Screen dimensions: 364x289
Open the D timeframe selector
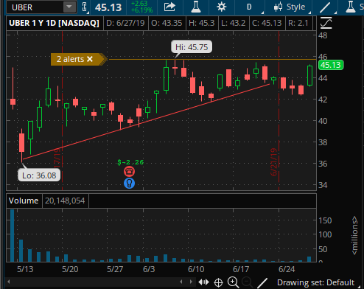[249, 7]
